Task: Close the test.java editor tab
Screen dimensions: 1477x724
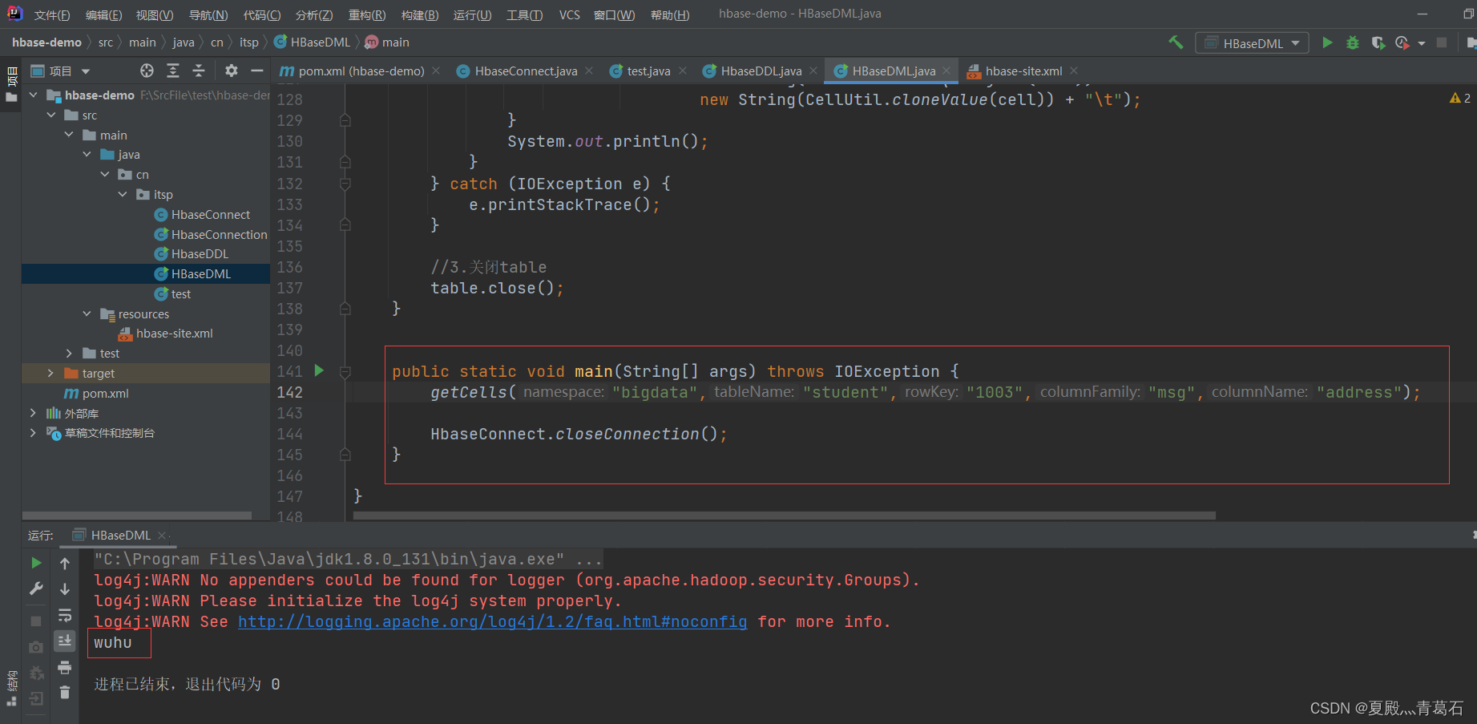Action: [x=683, y=71]
